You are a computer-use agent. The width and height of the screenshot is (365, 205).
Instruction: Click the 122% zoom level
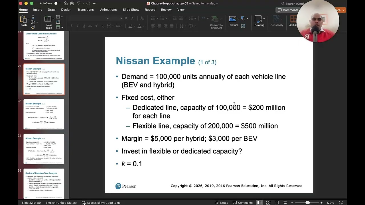[330, 203]
